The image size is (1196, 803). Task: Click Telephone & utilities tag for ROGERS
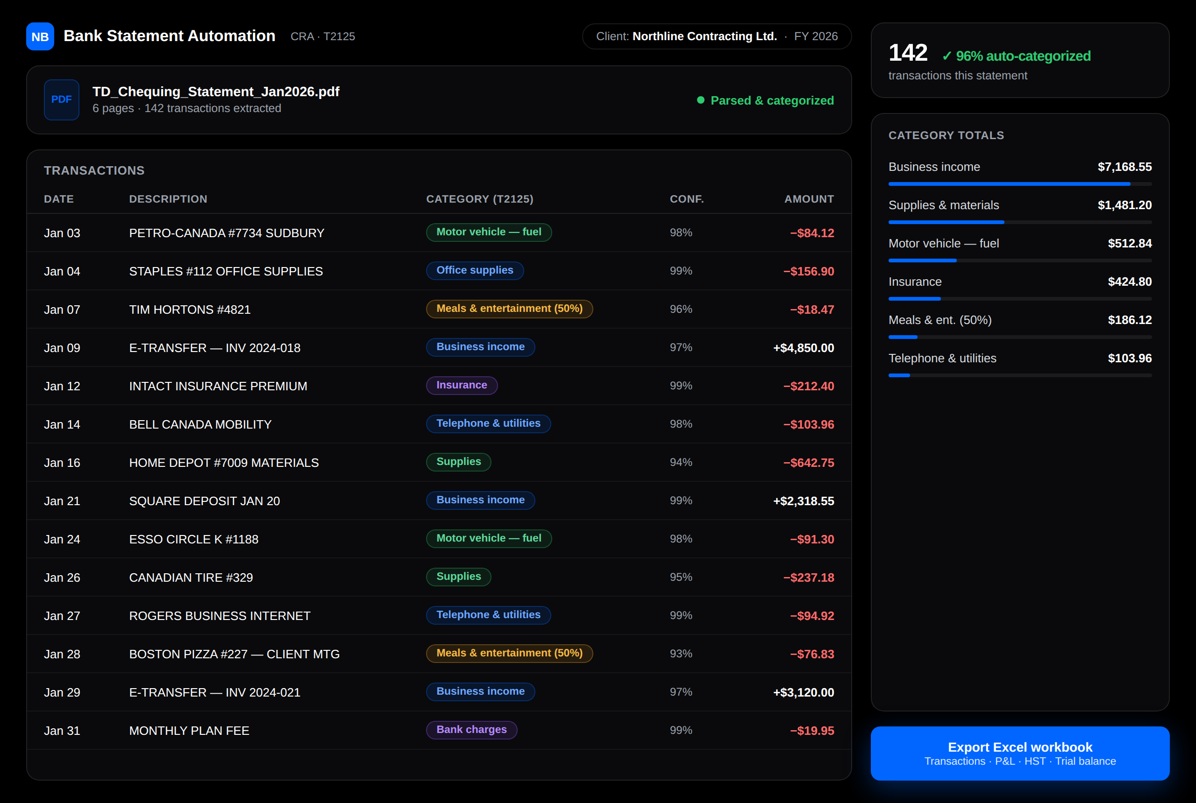[x=488, y=615]
